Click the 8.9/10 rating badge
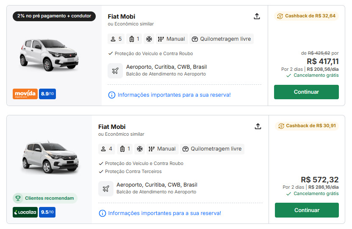 pos(47,94)
